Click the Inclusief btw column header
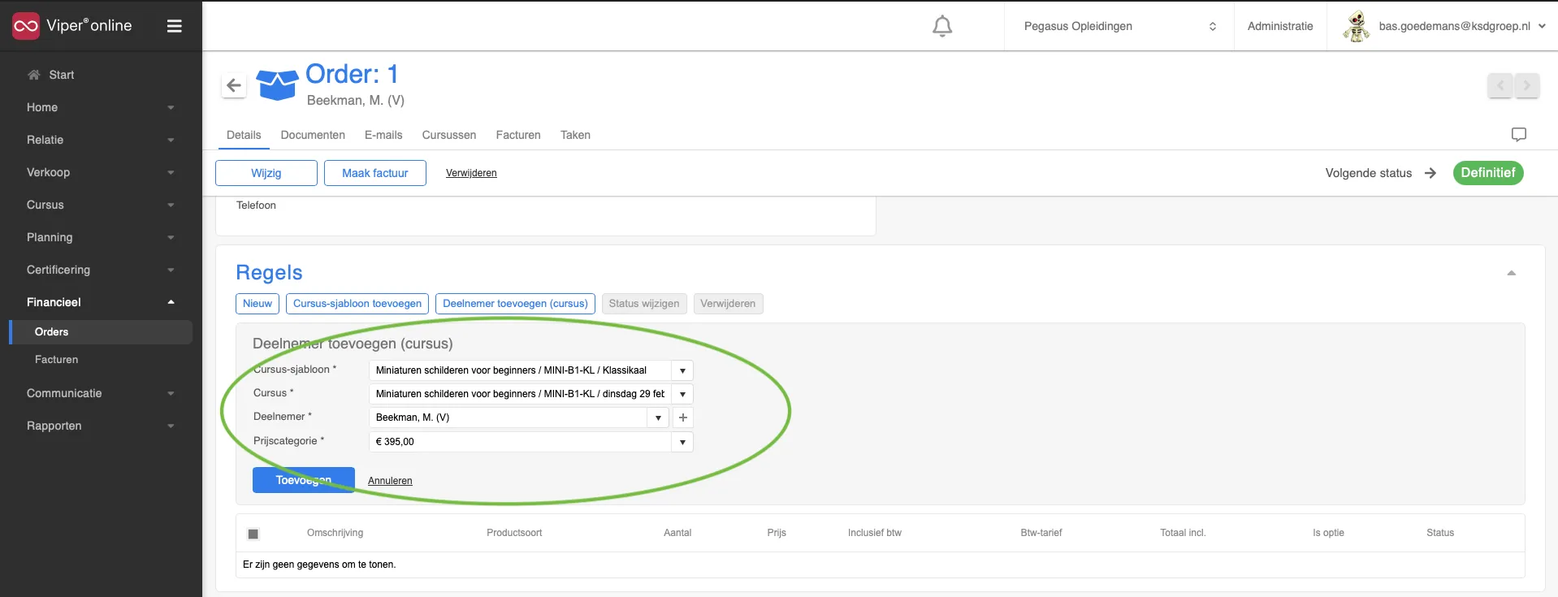The width and height of the screenshot is (1558, 597). pos(875,533)
